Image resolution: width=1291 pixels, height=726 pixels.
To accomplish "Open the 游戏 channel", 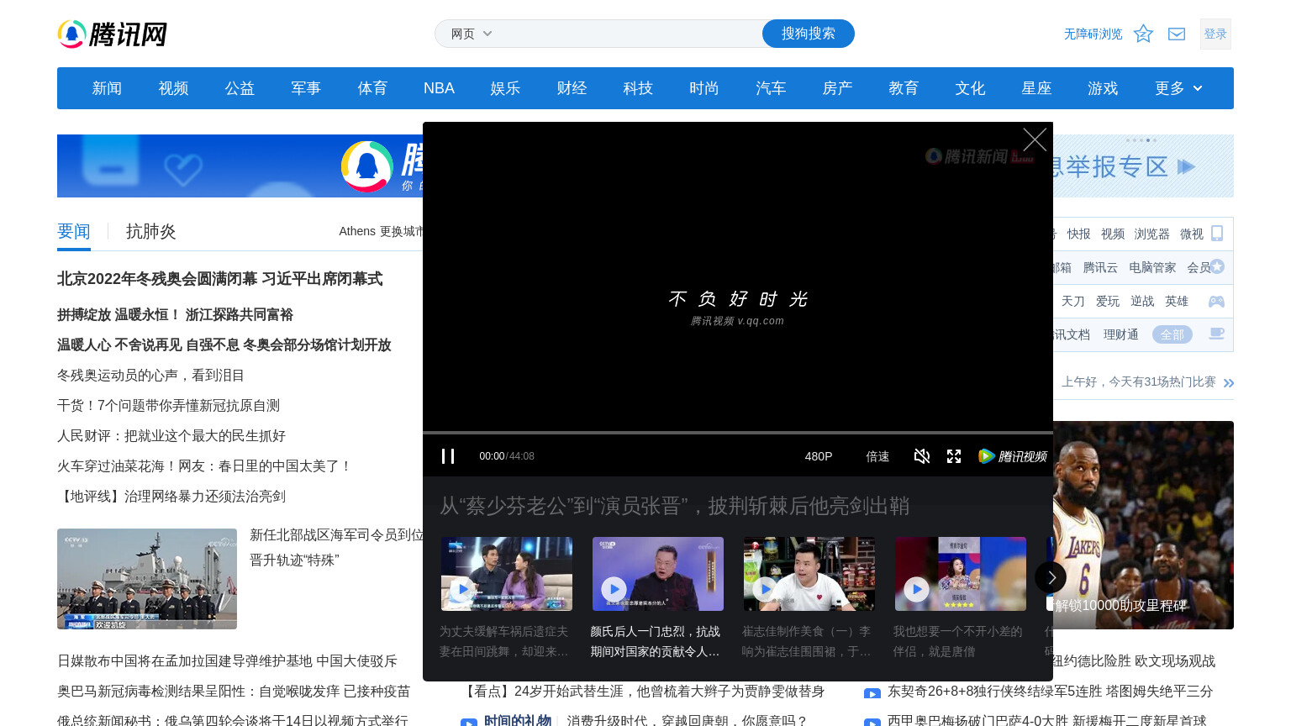I will pos(1103,88).
